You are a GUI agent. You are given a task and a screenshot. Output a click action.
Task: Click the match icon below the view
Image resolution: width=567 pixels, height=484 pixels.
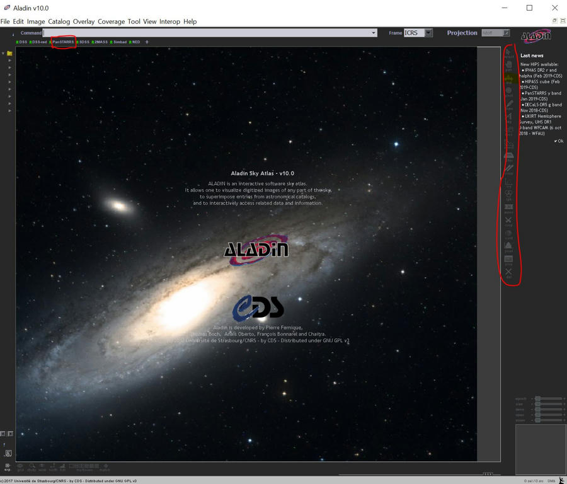click(105, 467)
